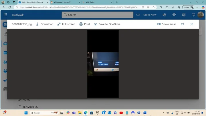Switch to the Withdrawal - SydneyFX tab

(64, 2)
